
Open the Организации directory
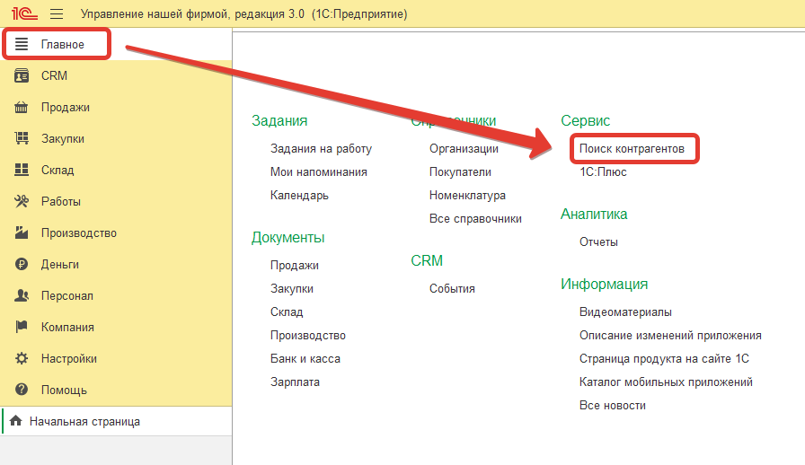464,149
